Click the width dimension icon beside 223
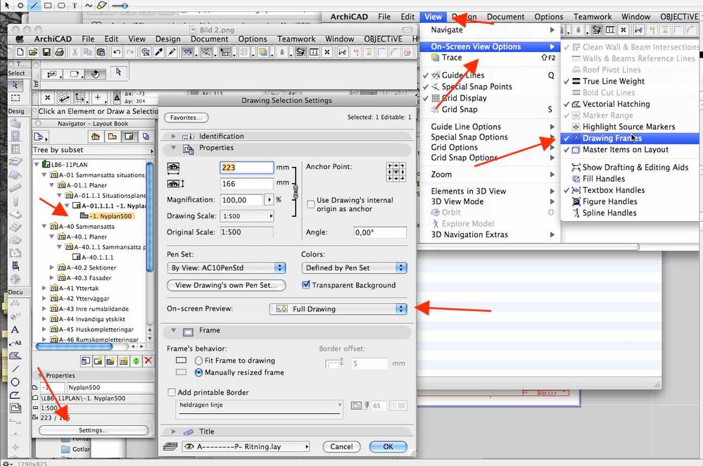703x466 pixels. [174, 168]
